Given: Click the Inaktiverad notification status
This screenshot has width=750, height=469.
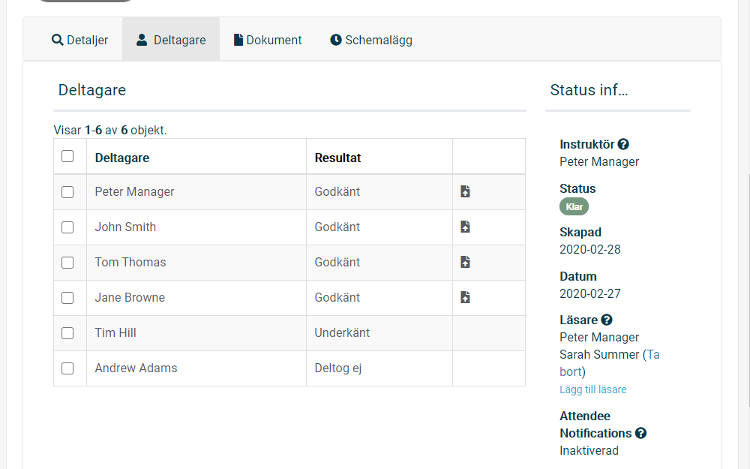Looking at the screenshot, I should 589,450.
